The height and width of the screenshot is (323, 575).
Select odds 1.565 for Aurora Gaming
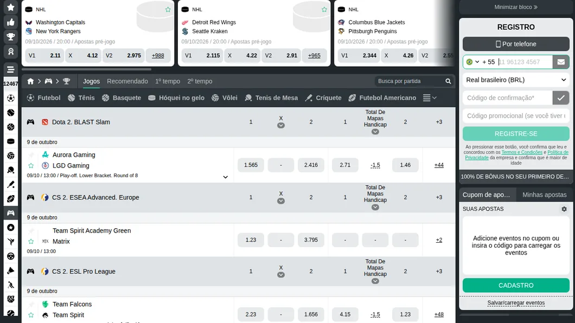coord(251,165)
